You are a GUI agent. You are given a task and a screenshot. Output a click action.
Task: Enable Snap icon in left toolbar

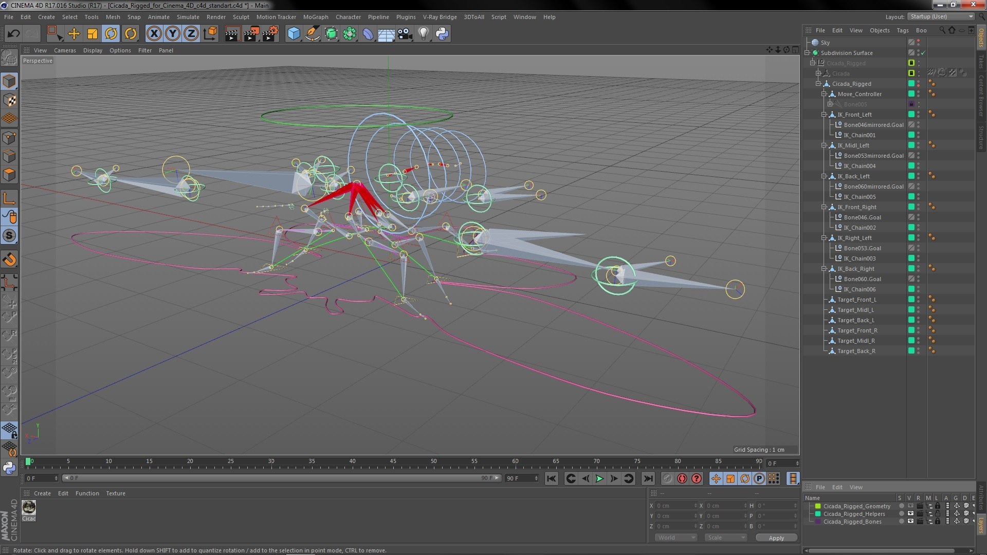coord(9,235)
